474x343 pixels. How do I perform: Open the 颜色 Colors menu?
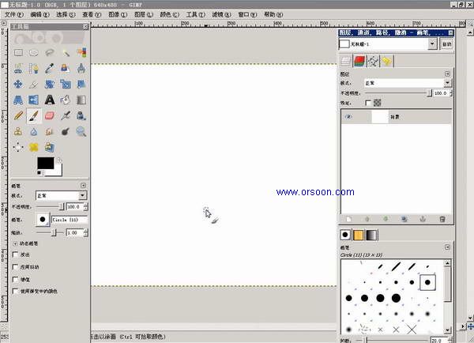[170, 14]
